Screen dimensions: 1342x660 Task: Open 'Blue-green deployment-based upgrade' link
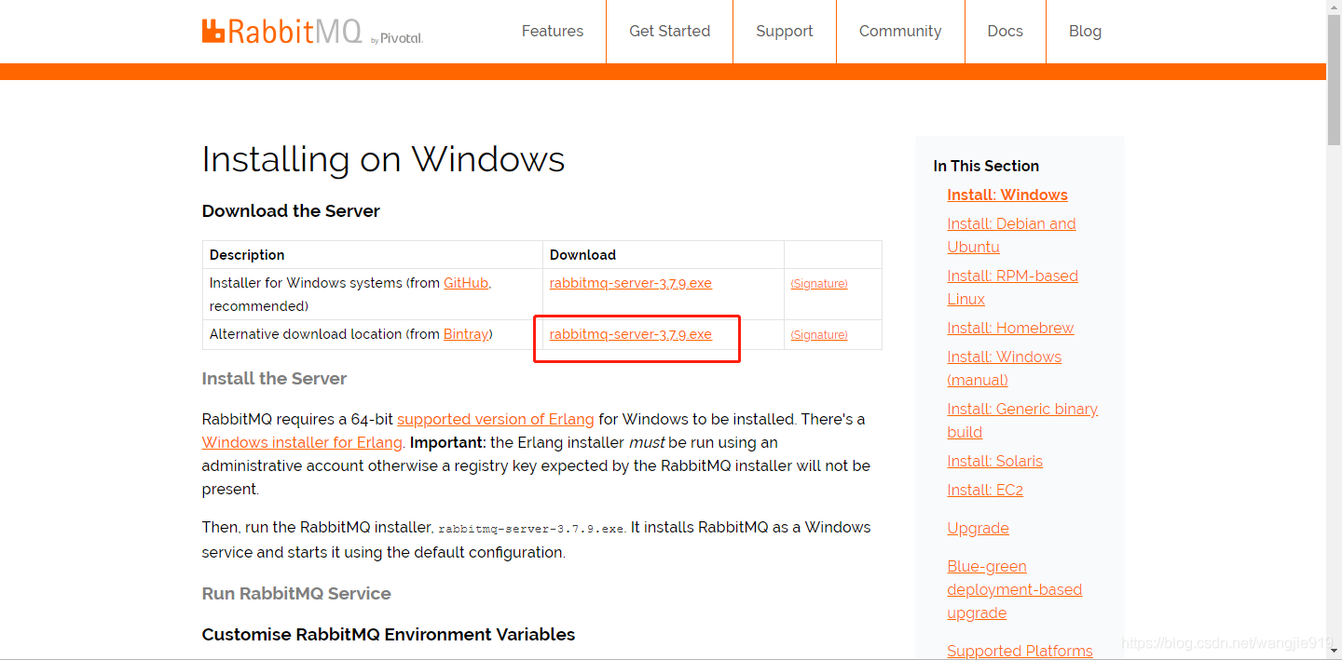click(1014, 589)
